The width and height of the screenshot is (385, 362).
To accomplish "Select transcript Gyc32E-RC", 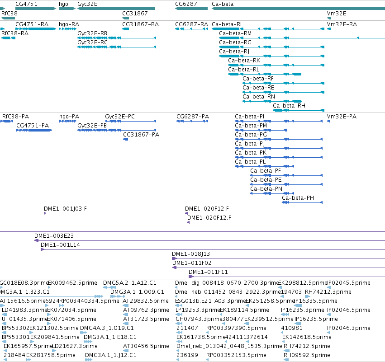I will tap(93, 42).
